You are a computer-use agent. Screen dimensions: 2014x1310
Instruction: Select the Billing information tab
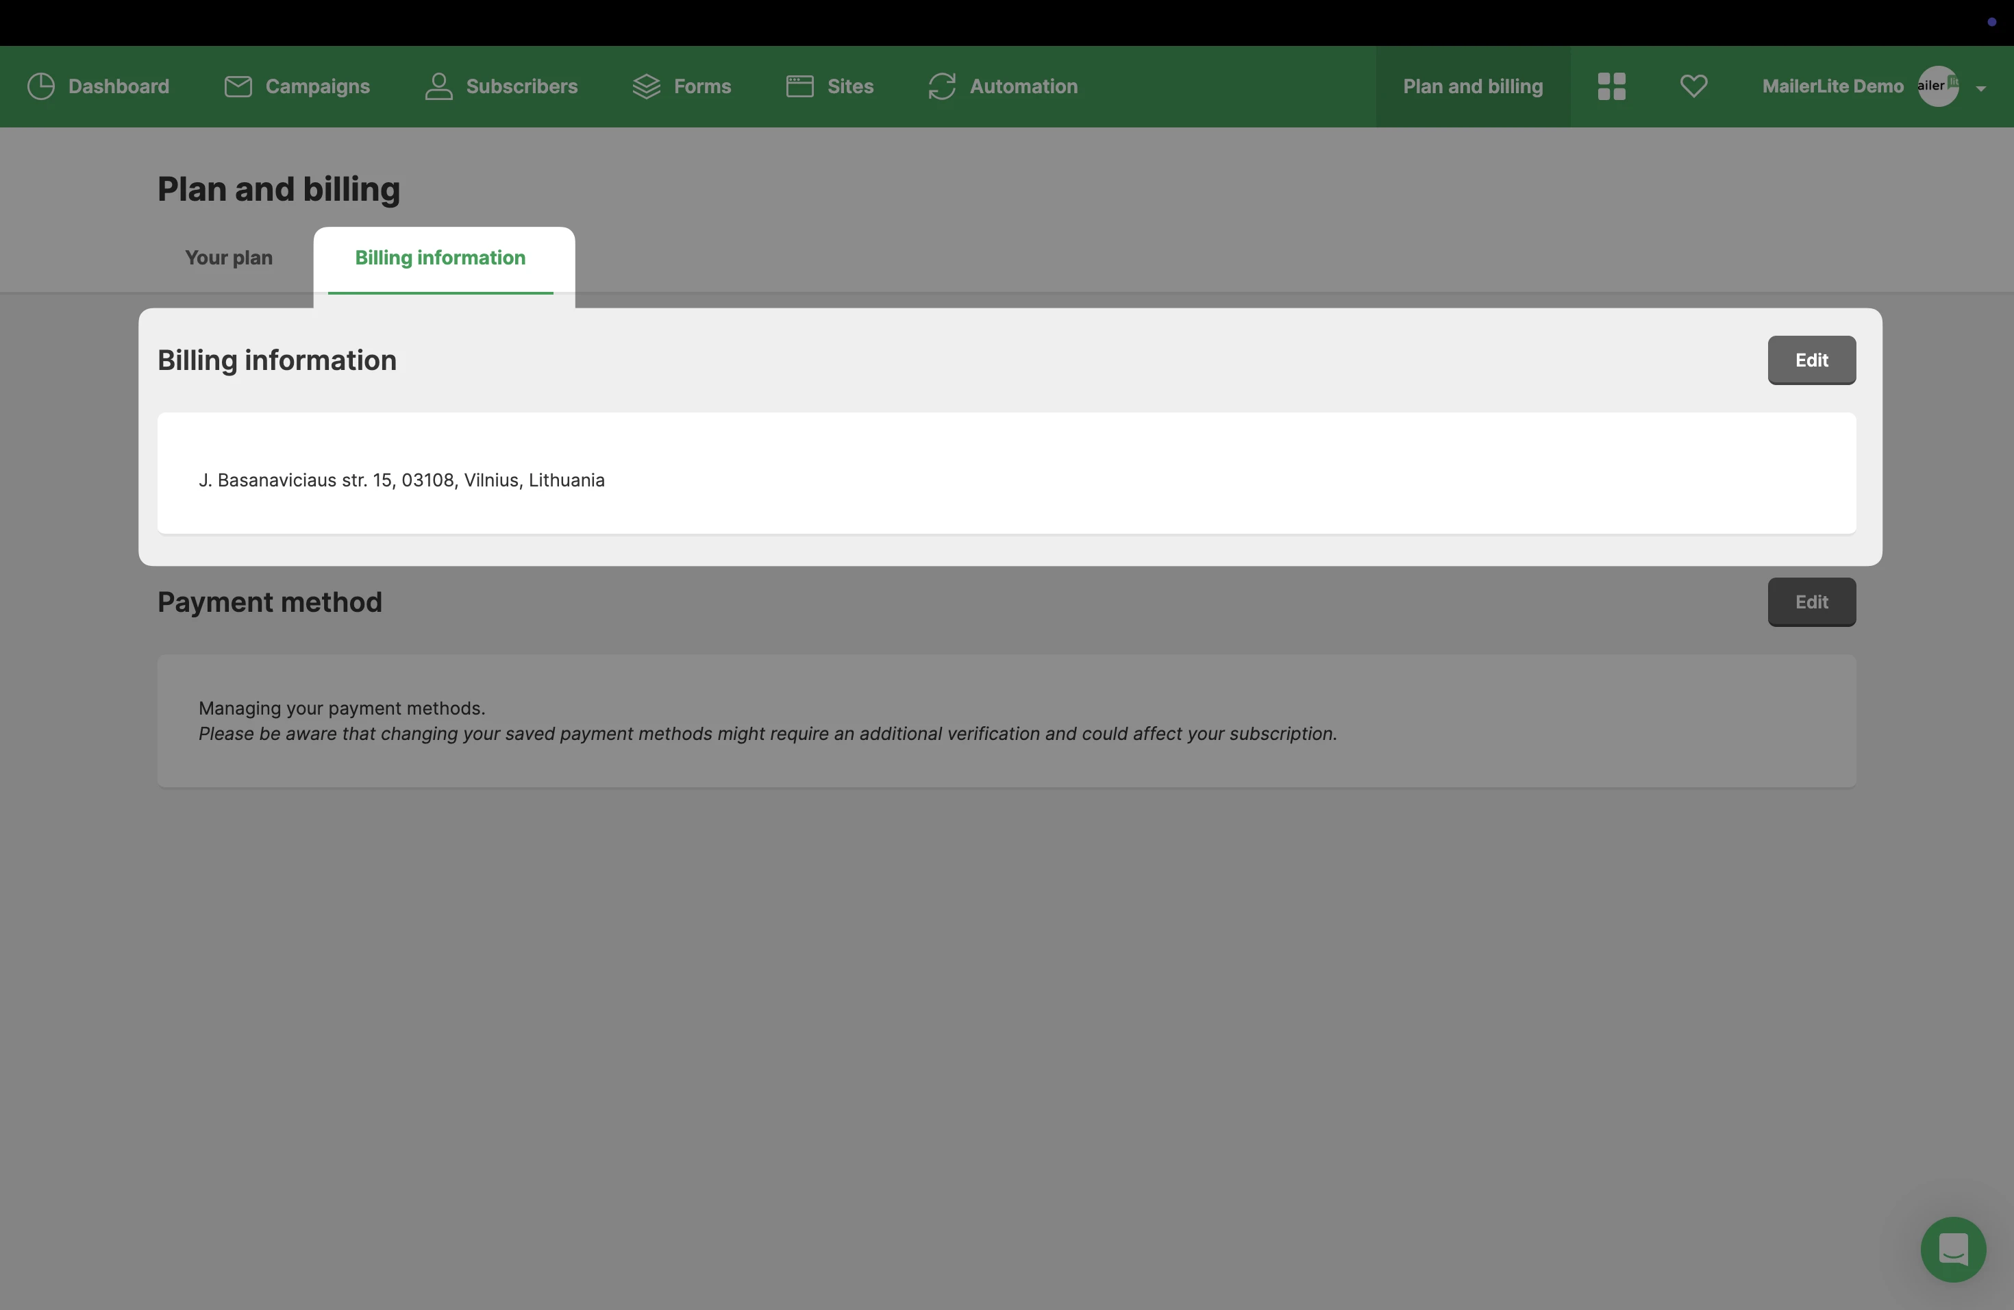440,257
